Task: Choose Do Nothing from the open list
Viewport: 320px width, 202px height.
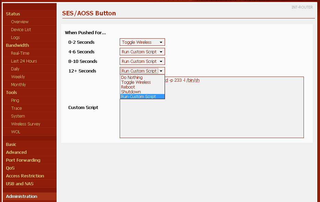Action: (132, 78)
